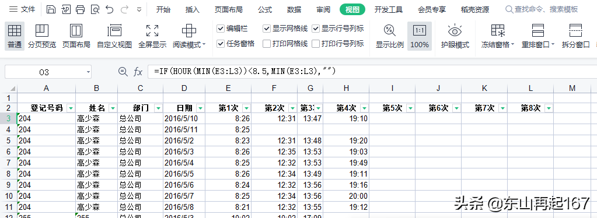Expand the Name Box dropdown arrow
597x218 pixels.
88,72
